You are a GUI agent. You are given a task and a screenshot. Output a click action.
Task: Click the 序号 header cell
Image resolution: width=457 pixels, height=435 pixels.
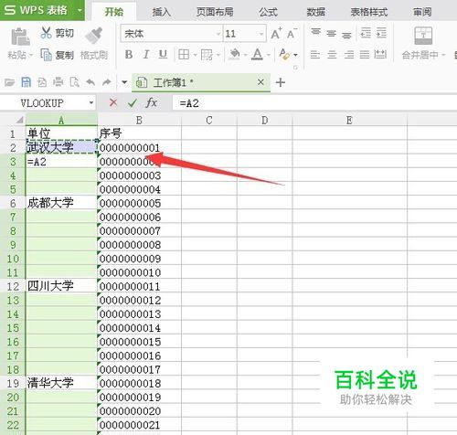coord(139,133)
